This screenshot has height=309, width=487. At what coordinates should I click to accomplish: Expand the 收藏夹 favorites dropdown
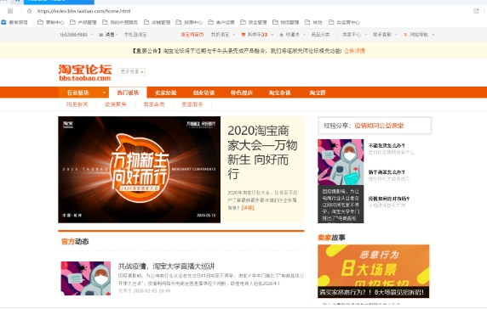(x=292, y=35)
